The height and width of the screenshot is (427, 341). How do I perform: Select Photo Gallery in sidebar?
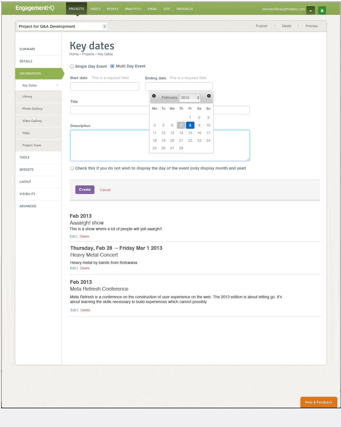click(x=38, y=109)
